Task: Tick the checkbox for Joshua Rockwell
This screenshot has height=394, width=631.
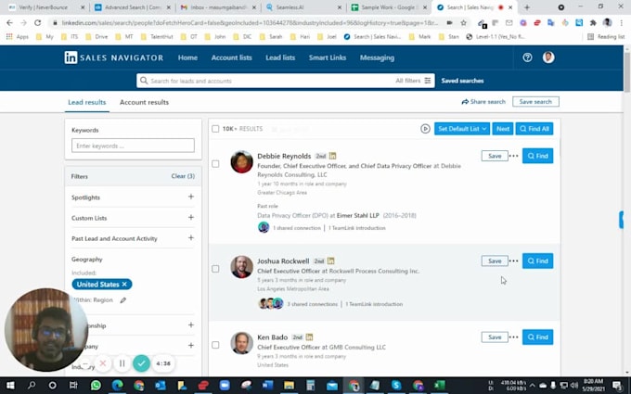Action: (215, 269)
